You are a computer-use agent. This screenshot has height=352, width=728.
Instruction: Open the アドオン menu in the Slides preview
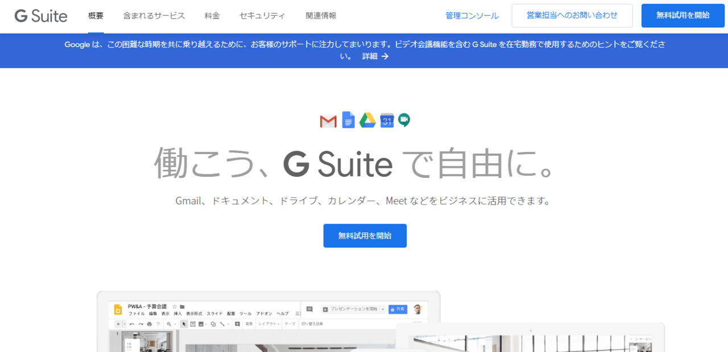[x=264, y=313]
